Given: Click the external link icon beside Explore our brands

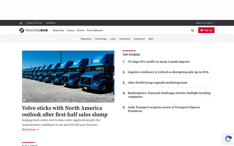Looking at the screenshot, I should 214,23.
